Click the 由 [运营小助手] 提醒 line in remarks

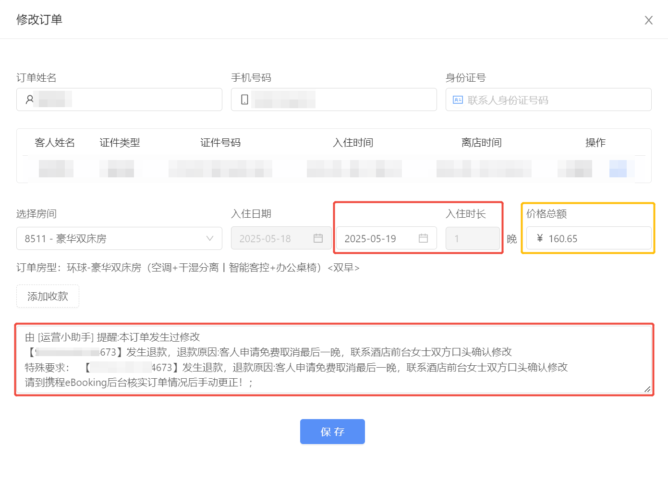click(112, 337)
